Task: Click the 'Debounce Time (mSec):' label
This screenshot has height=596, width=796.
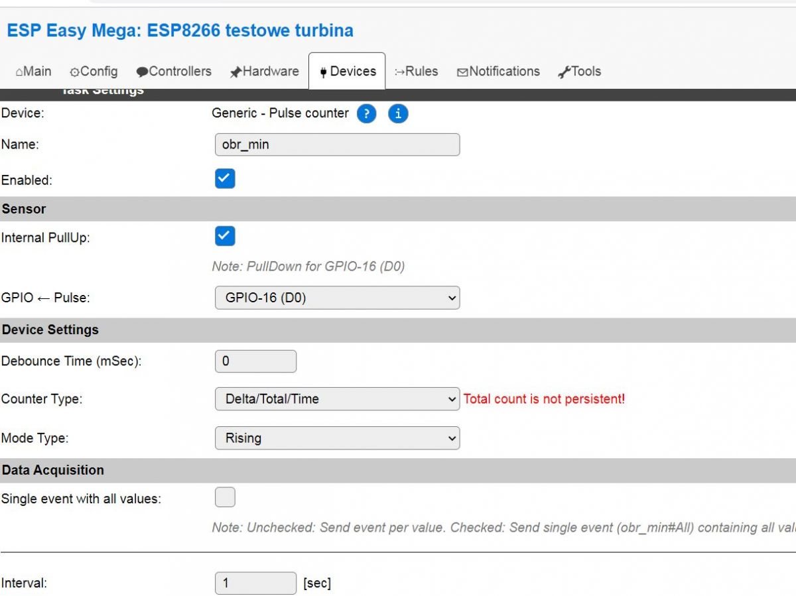Action: 72,361
